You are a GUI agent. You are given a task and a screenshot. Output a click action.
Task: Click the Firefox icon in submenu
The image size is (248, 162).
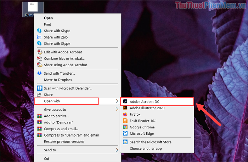[125, 114]
